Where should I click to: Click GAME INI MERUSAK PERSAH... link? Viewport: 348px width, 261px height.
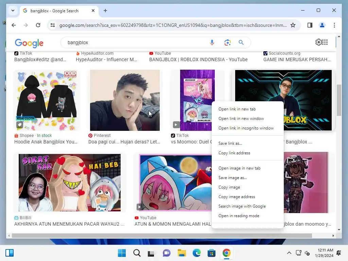coord(297,59)
